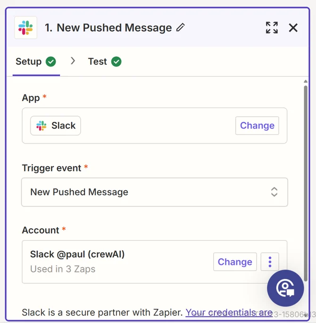This screenshot has width=316, height=323.
Task: Click the step title "New Pushed Message"
Action: point(114,27)
